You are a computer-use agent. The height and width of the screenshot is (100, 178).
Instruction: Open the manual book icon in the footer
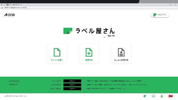click(x=154, y=96)
